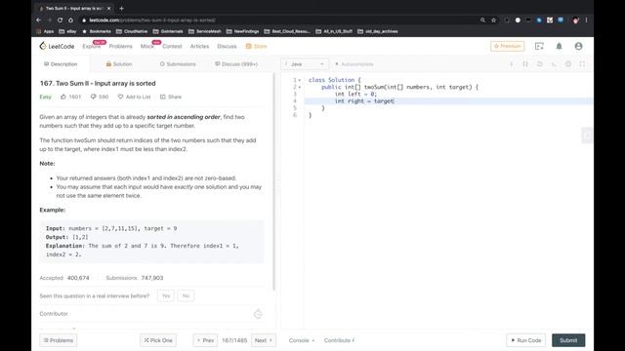Like the problem with the thumbs up icon

point(63,97)
